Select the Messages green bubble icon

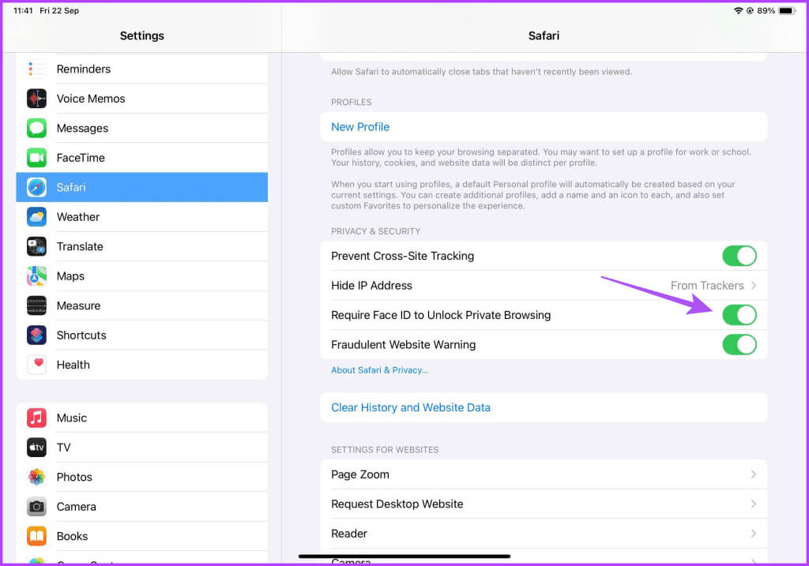36,129
